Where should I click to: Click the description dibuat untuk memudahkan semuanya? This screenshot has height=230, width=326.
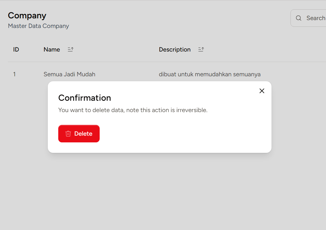click(x=210, y=74)
